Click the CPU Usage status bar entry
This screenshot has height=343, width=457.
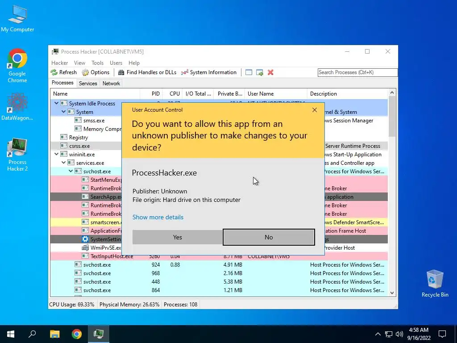(x=72, y=305)
